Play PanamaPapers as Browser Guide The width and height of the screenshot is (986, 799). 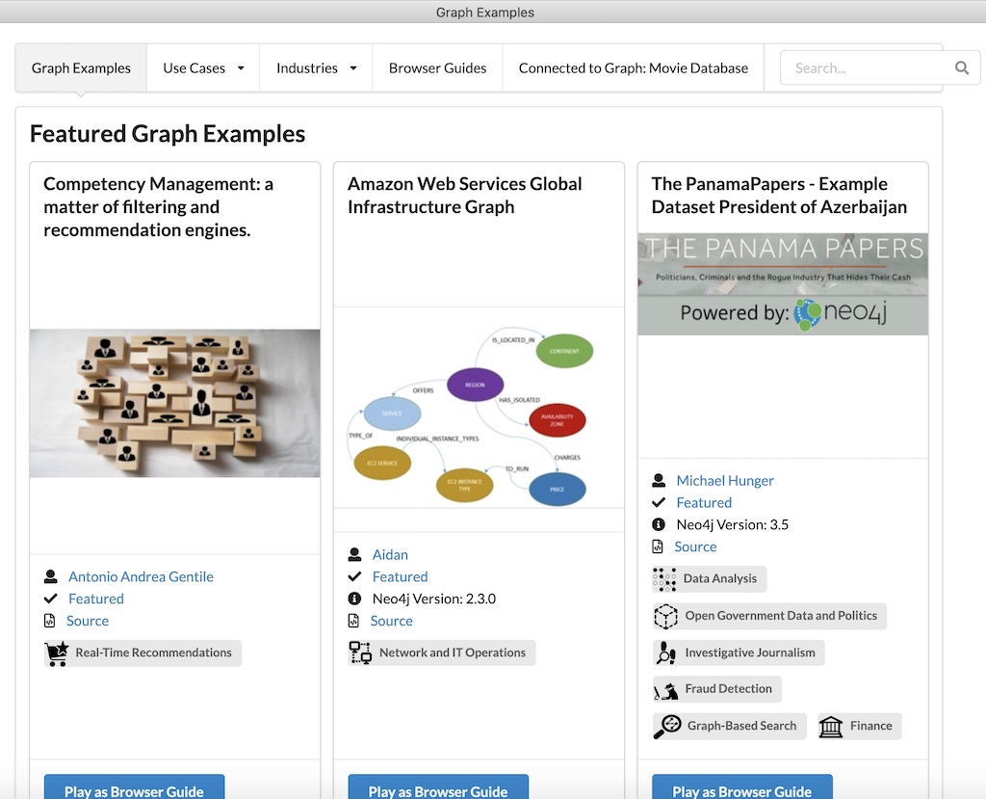click(x=742, y=789)
